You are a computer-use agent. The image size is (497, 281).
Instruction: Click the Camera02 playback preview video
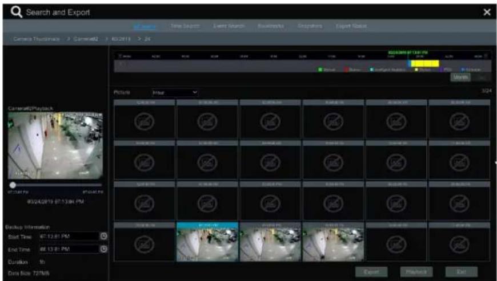coord(55,146)
